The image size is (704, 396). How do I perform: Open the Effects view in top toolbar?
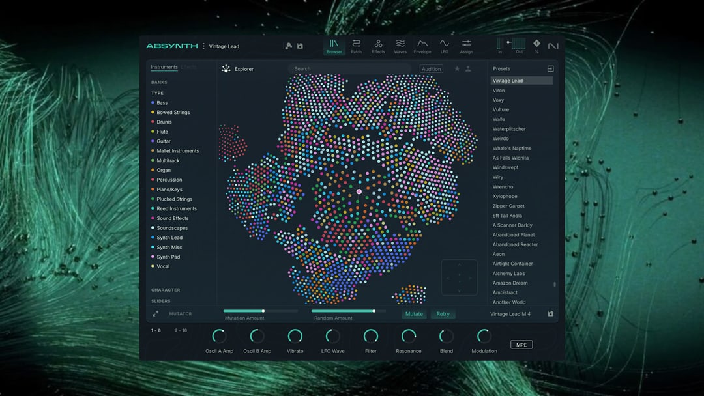(378, 46)
